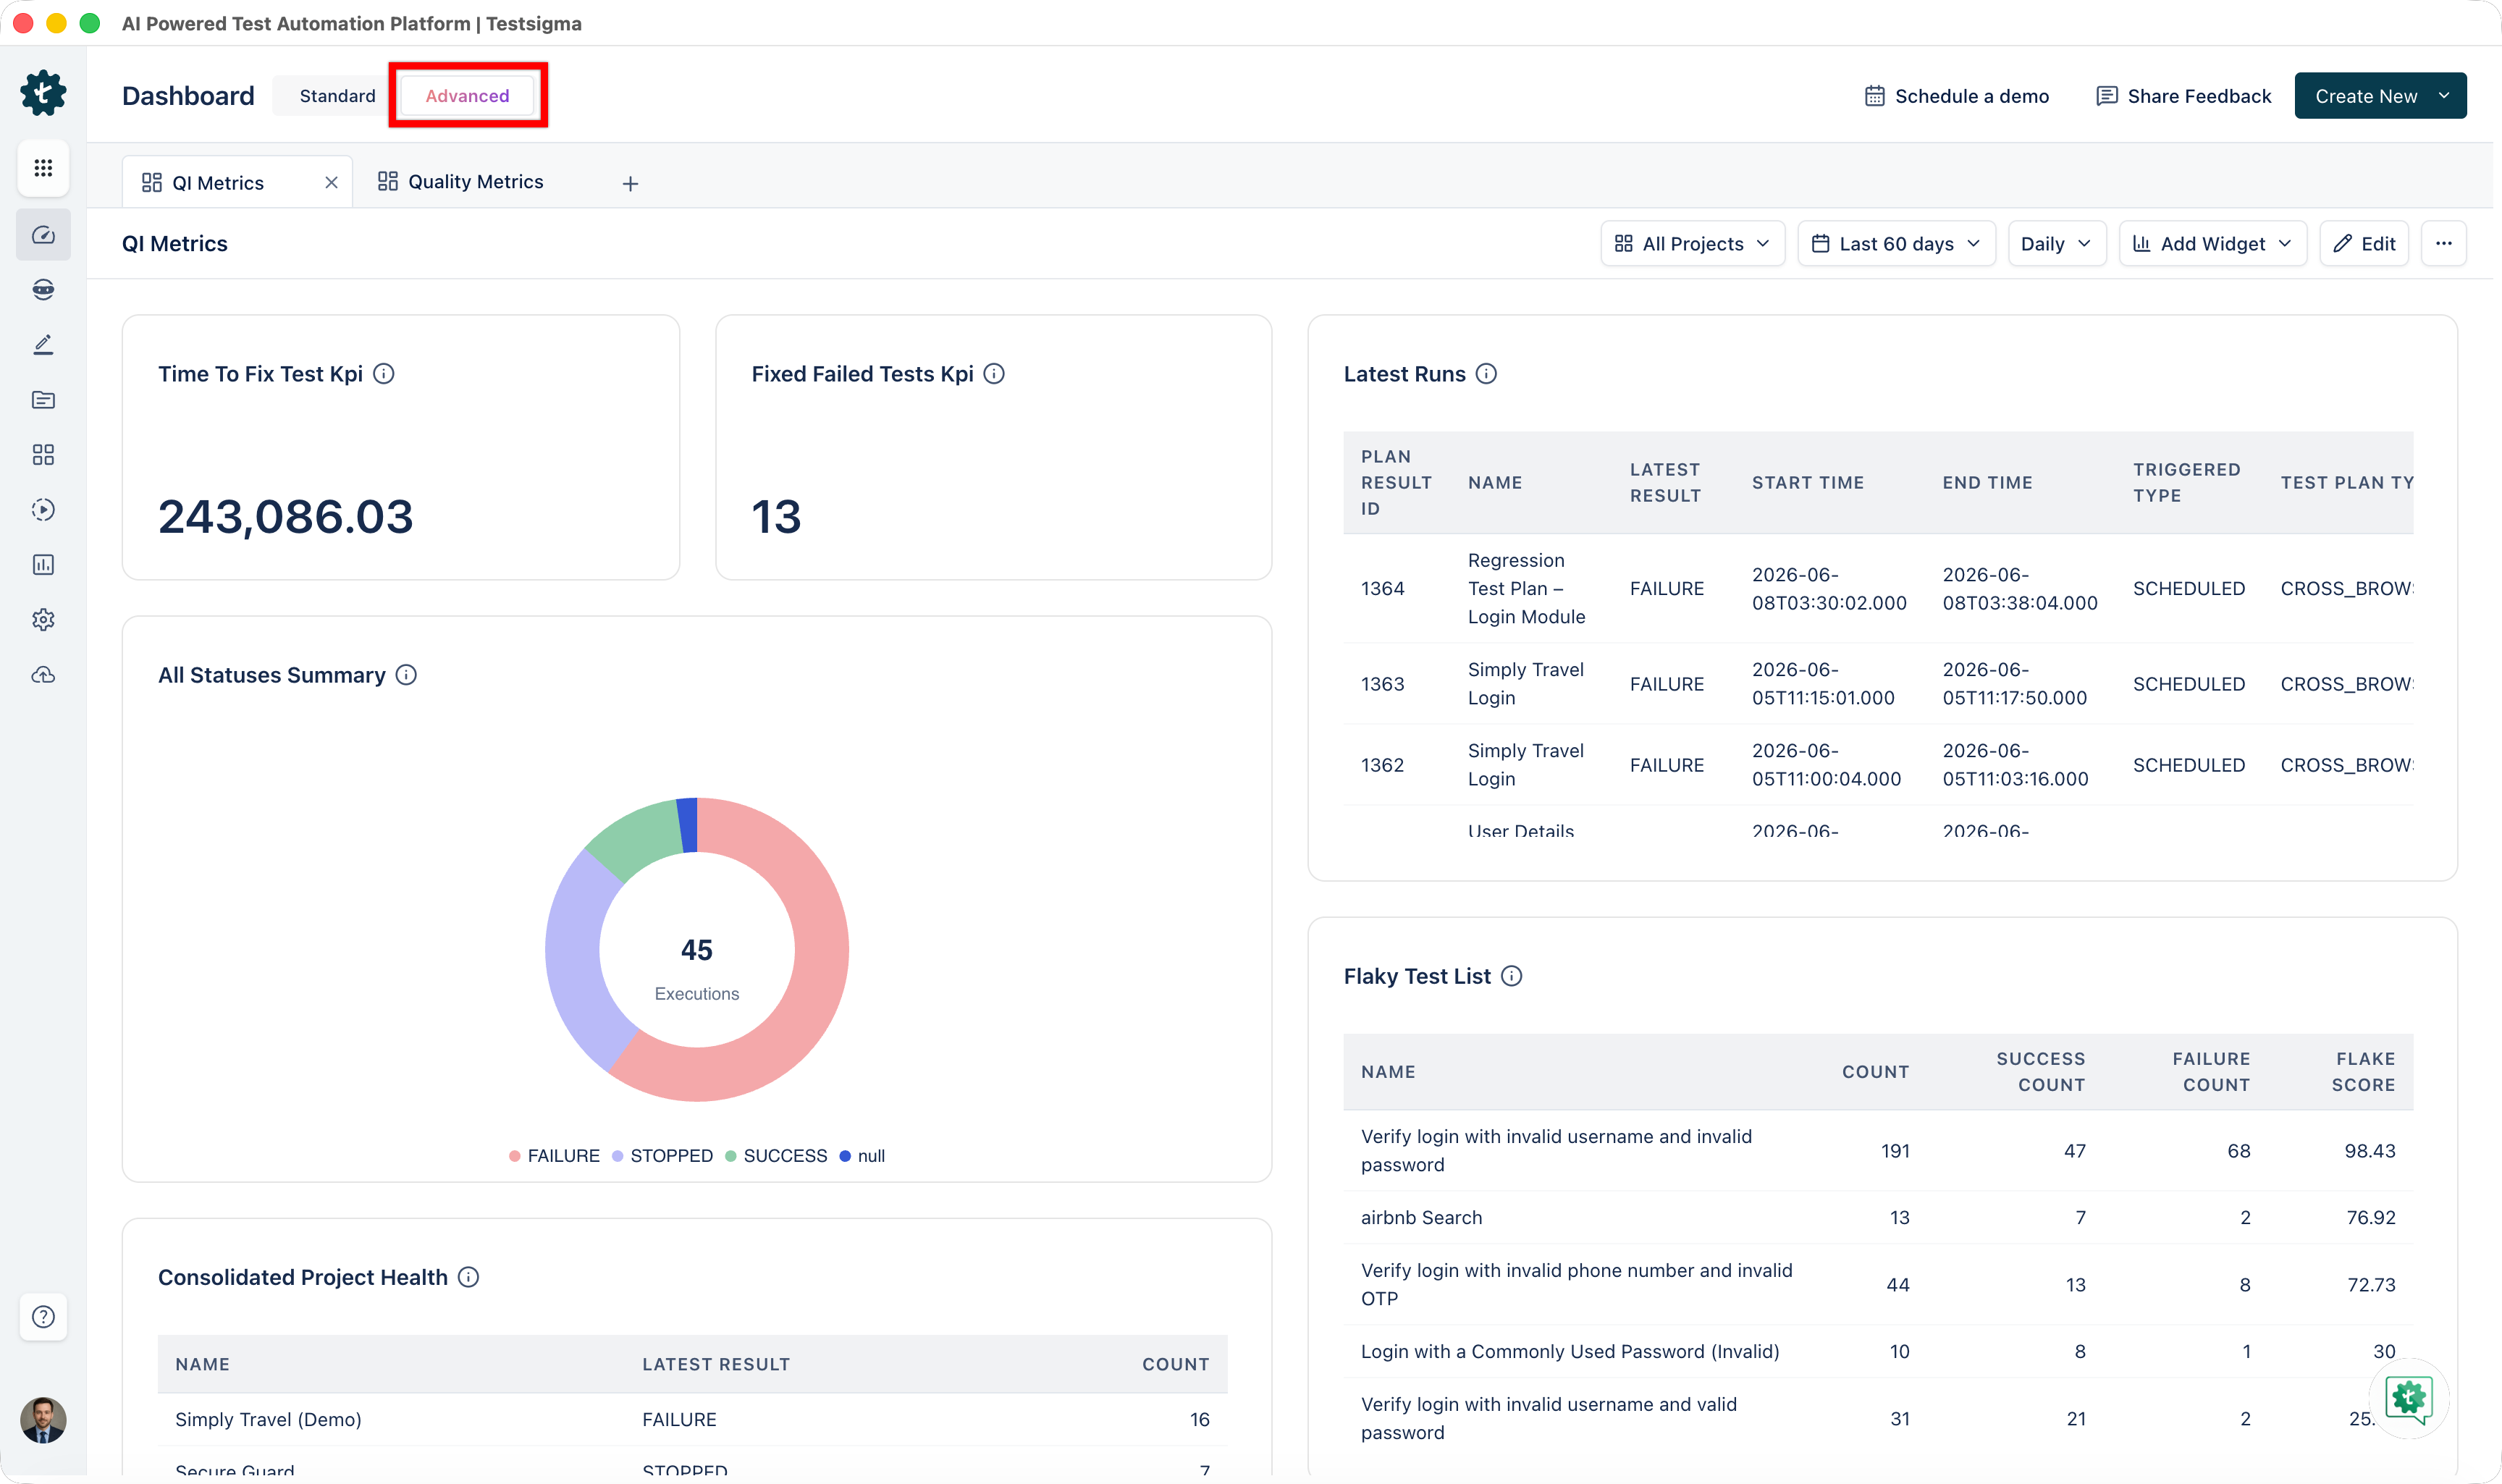This screenshot has width=2502, height=1484.
Task: Open the test cases list icon in sidebar
Action: point(43,400)
